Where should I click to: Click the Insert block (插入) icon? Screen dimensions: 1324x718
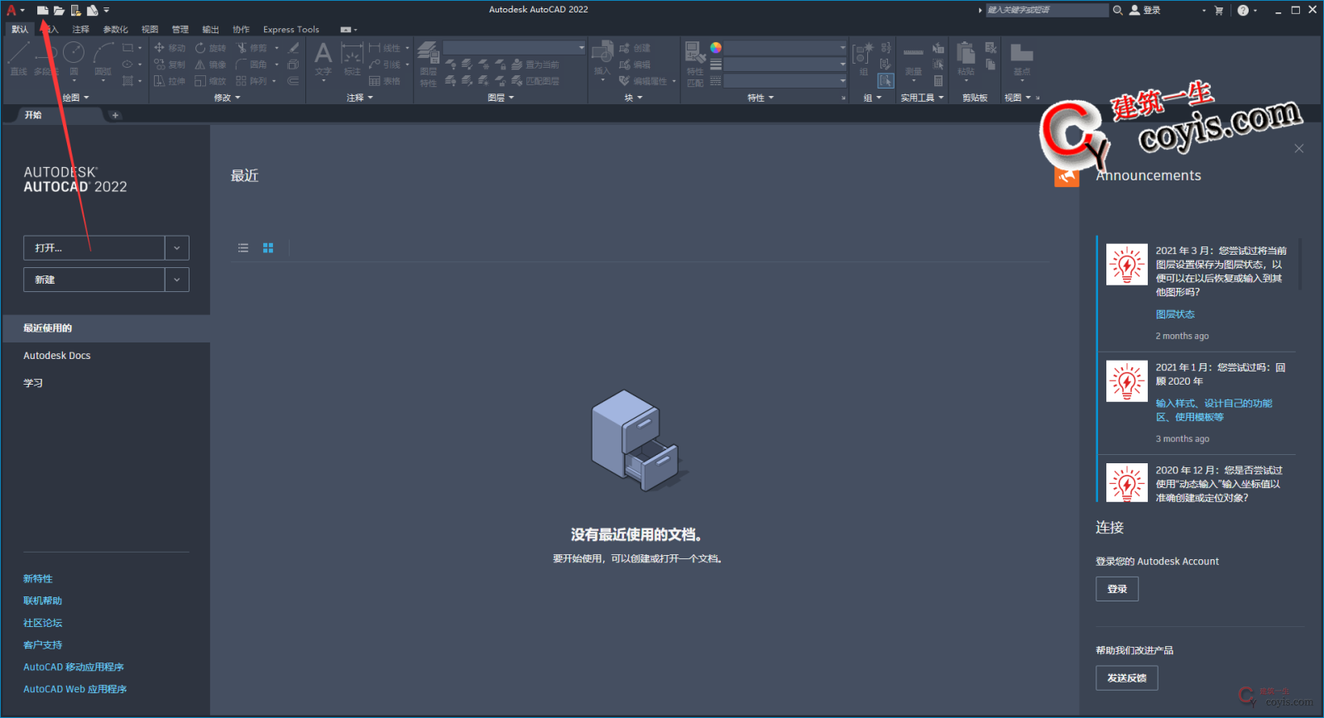point(602,58)
